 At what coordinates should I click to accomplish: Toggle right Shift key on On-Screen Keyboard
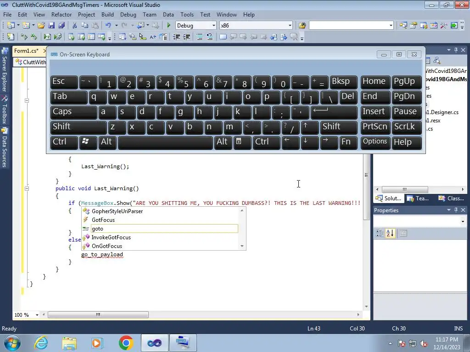coord(339,127)
